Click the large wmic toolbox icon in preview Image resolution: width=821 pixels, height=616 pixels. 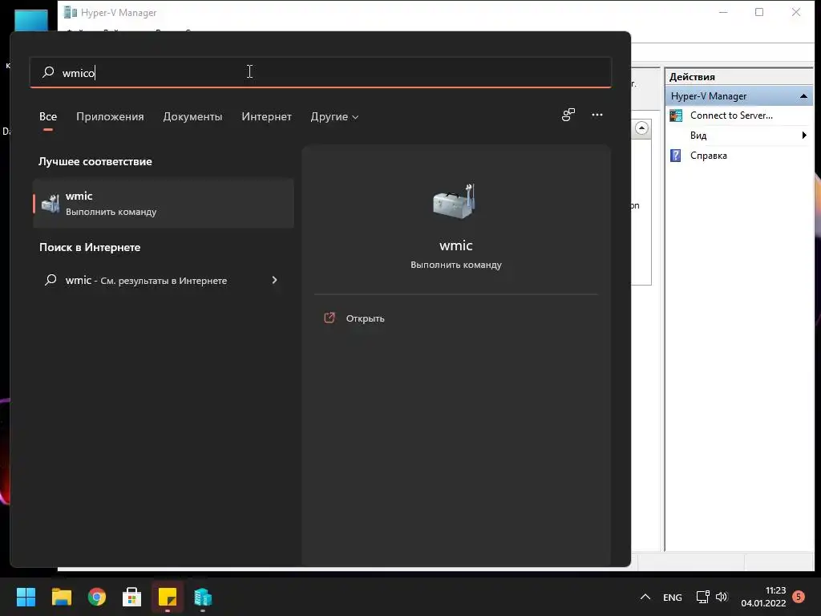coord(454,201)
